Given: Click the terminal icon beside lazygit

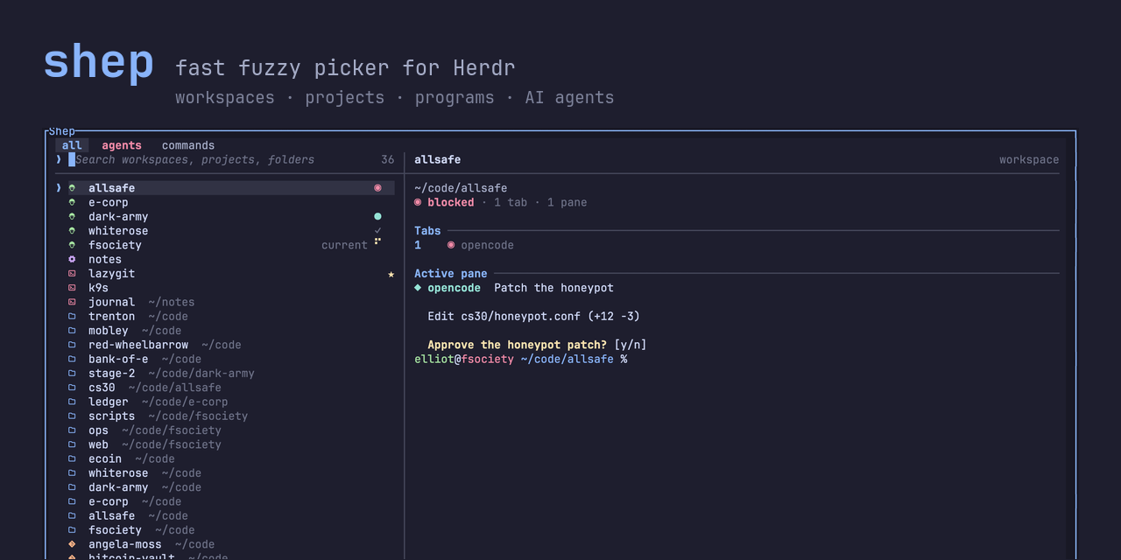Looking at the screenshot, I should [x=72, y=274].
